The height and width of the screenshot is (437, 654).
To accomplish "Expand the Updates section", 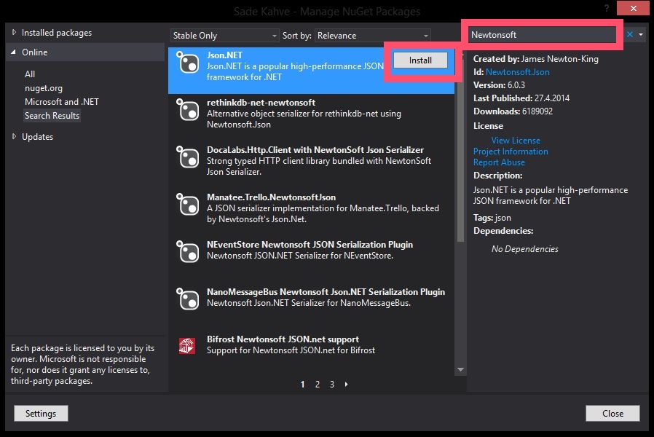I will pos(14,136).
